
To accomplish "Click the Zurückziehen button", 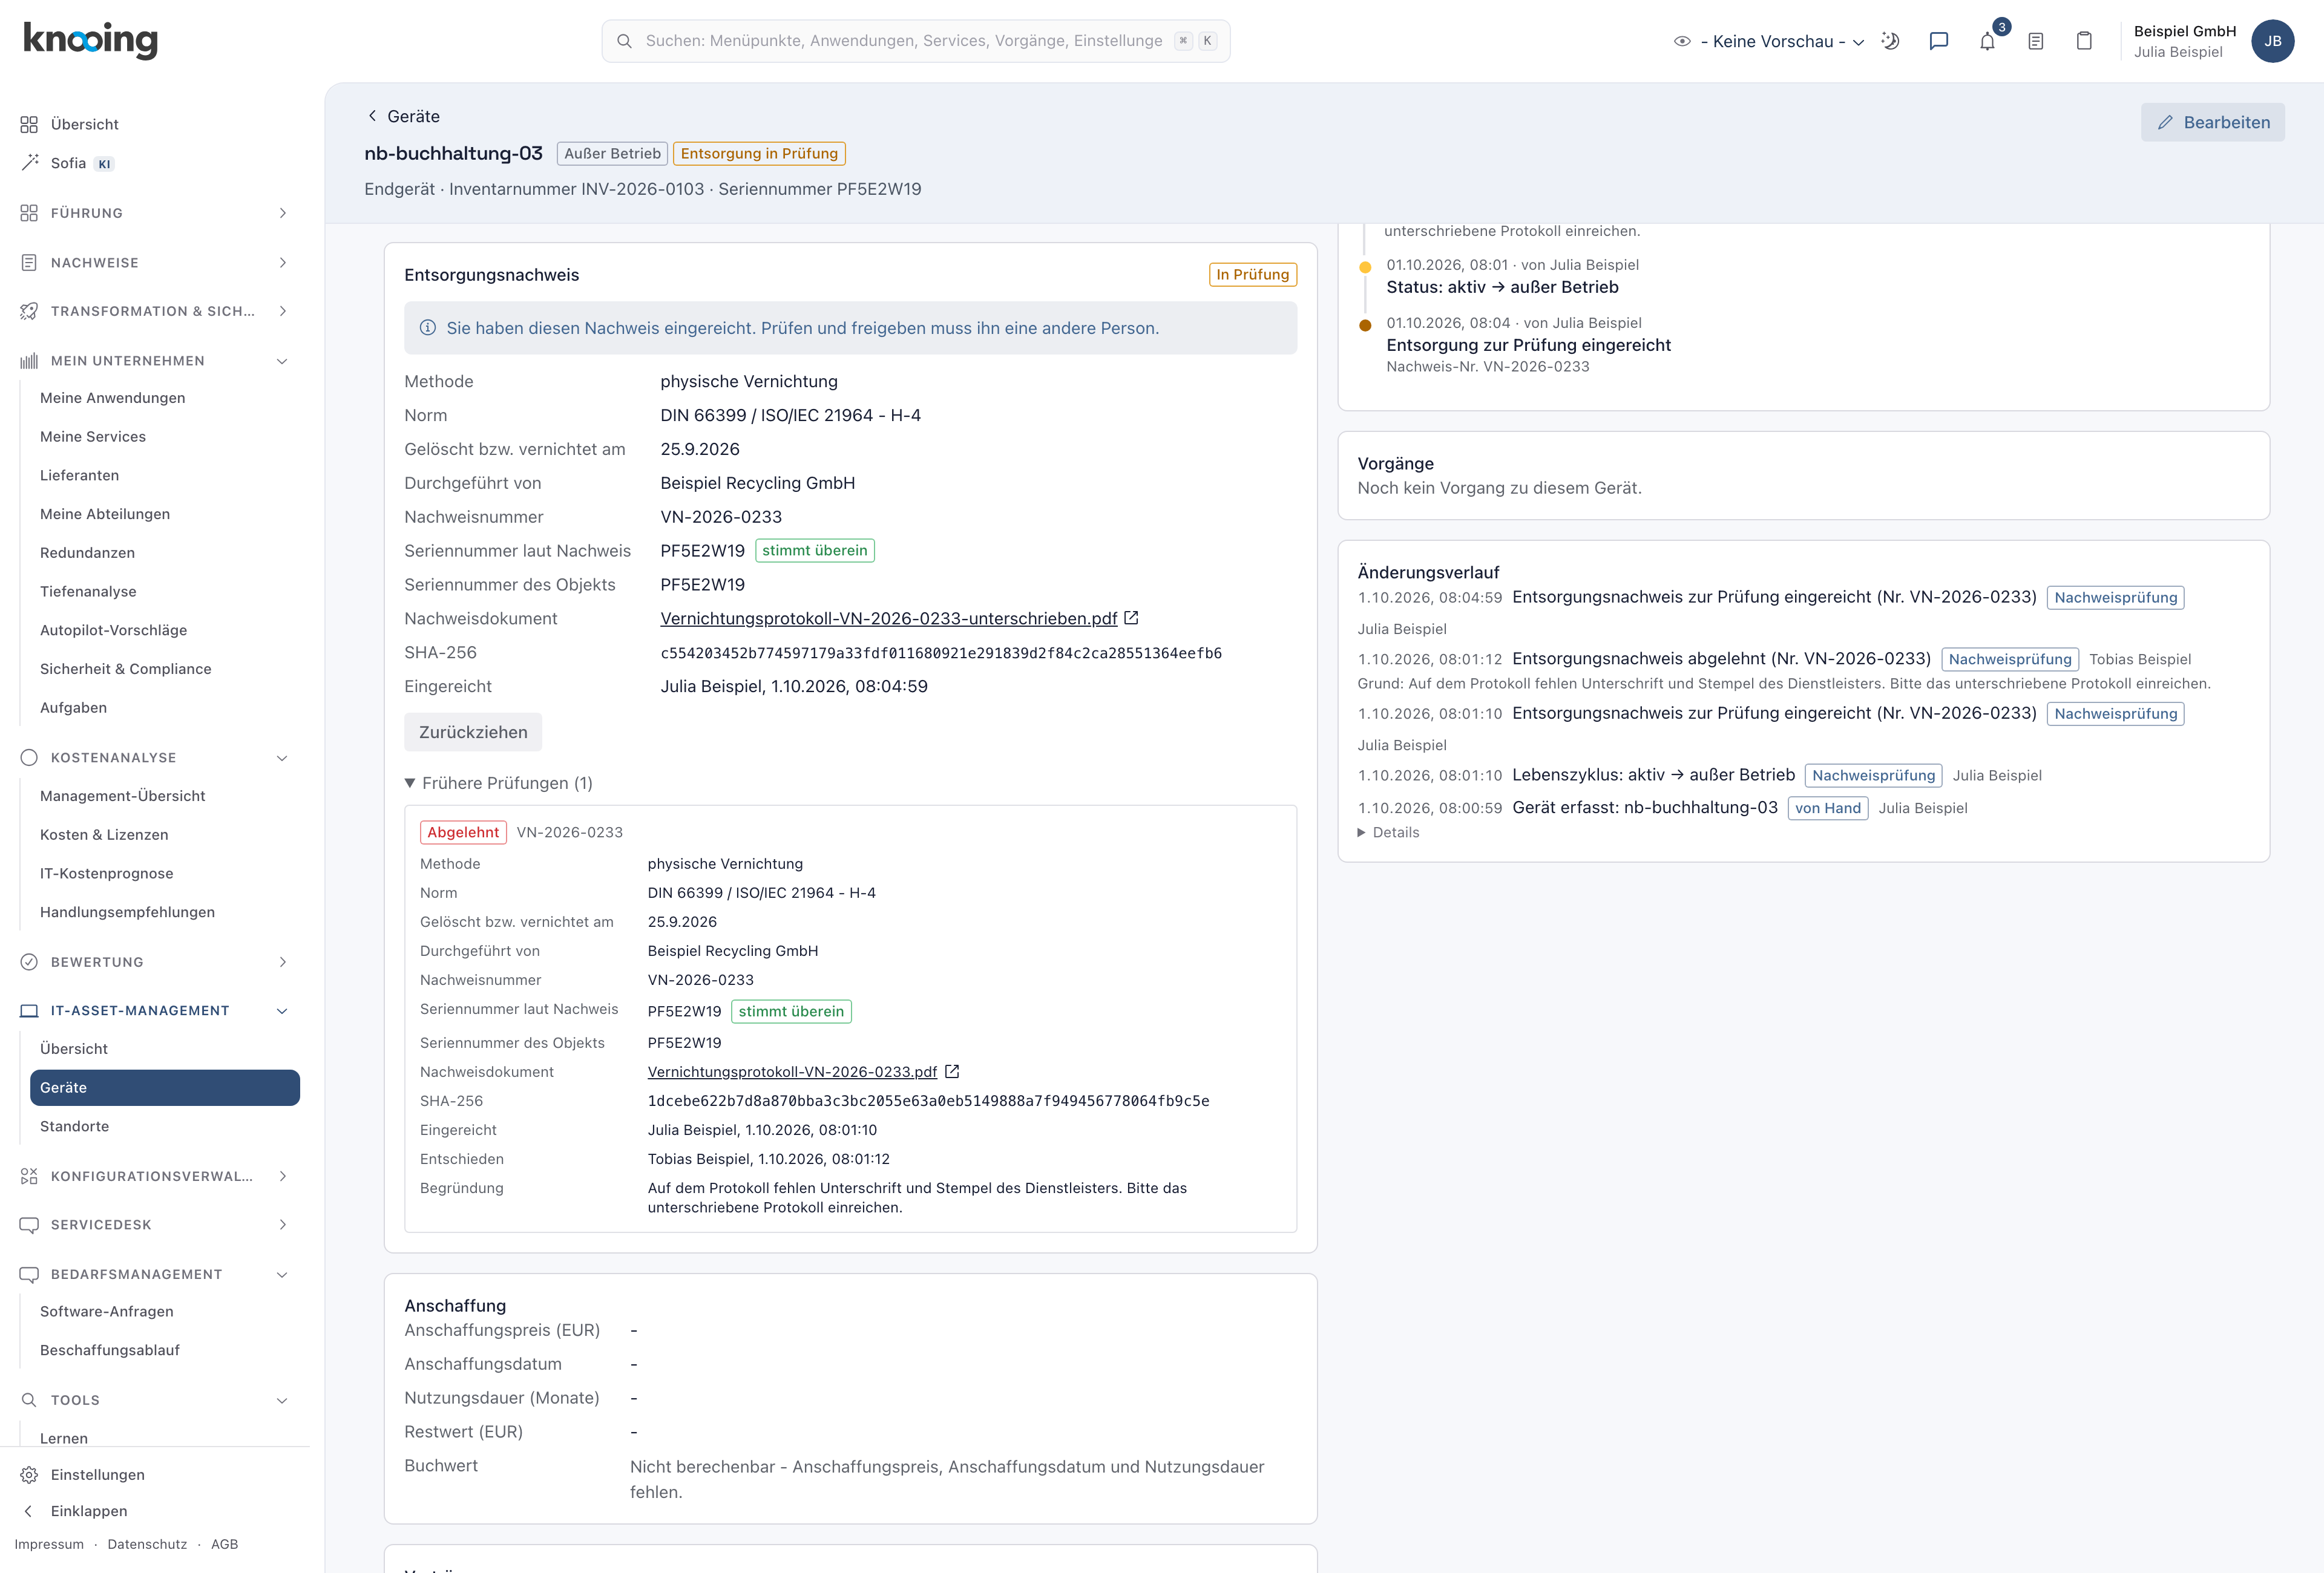I will tap(473, 731).
